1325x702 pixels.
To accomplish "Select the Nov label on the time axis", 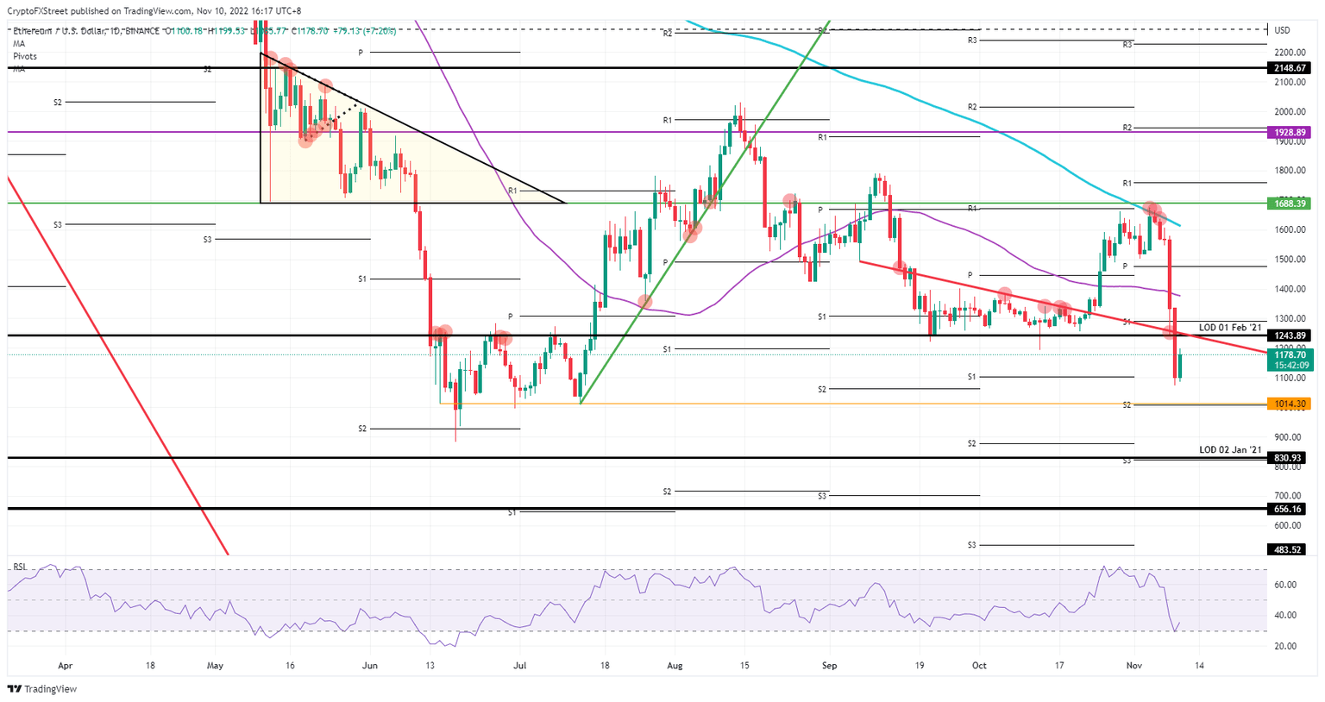I will (x=1133, y=665).
